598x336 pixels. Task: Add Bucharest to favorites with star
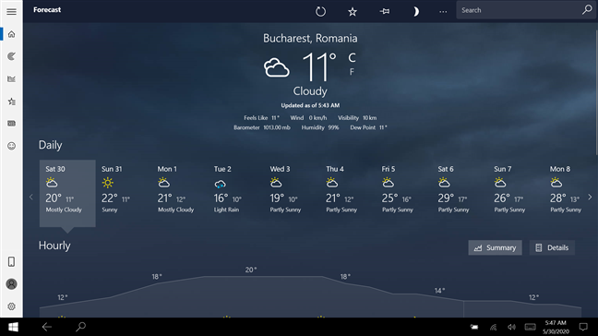click(353, 12)
